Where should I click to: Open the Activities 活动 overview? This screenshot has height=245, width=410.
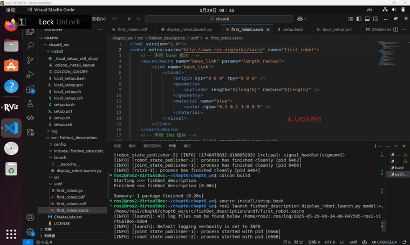pos(11,10)
